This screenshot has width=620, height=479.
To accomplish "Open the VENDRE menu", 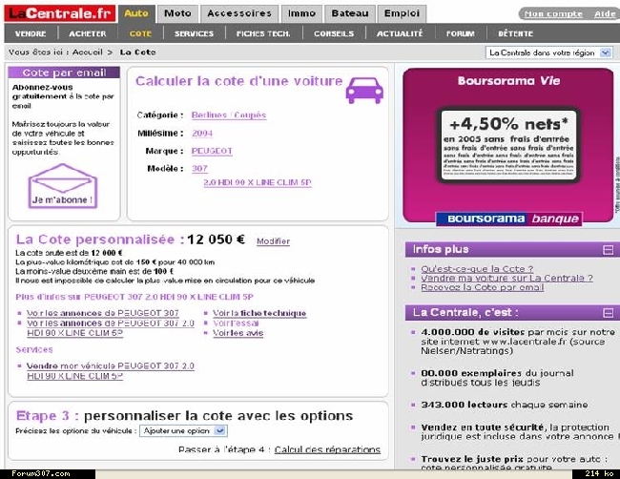I will (31, 33).
